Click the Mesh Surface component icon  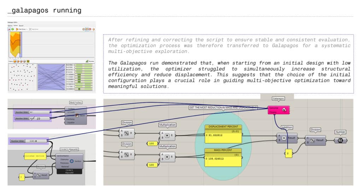76,115
